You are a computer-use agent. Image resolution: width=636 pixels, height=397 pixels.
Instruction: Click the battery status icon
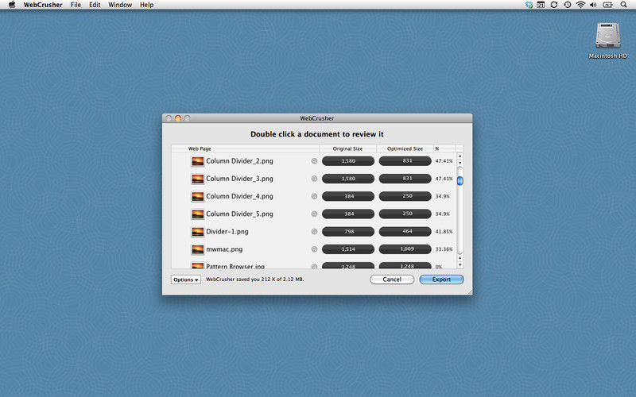[x=608, y=5]
